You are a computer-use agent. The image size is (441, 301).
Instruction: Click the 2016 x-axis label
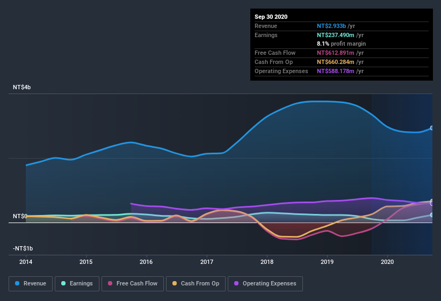(146, 262)
